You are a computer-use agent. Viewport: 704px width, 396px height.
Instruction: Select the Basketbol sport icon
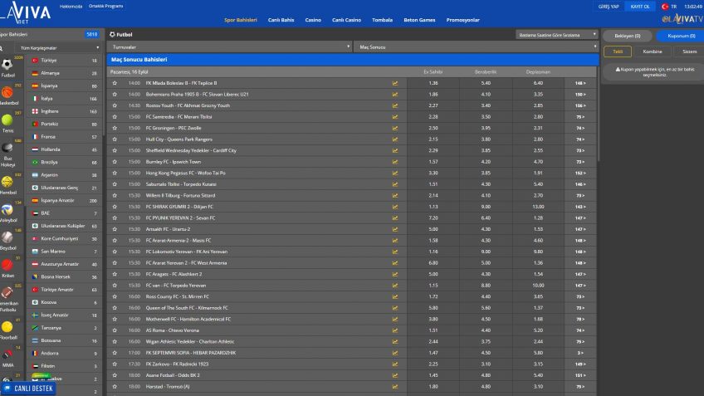pyautogui.click(x=7, y=93)
